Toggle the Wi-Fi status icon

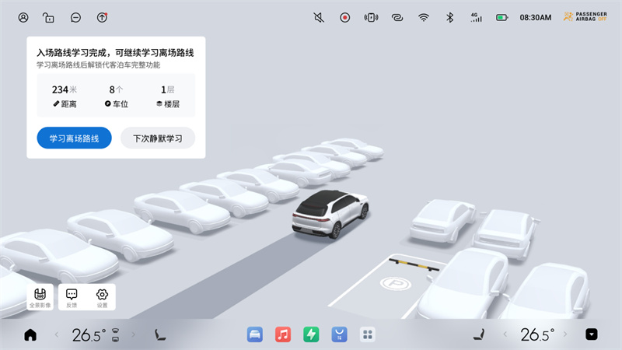click(423, 17)
